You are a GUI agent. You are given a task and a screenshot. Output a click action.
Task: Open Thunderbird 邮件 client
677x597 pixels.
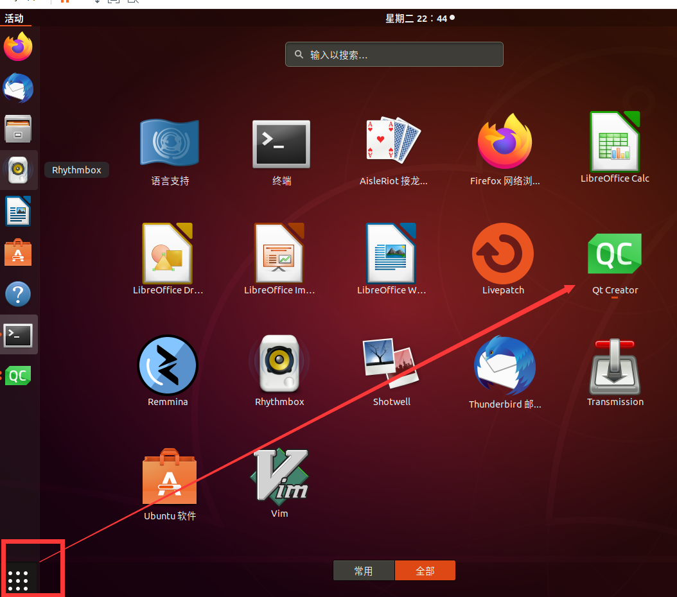coord(504,366)
